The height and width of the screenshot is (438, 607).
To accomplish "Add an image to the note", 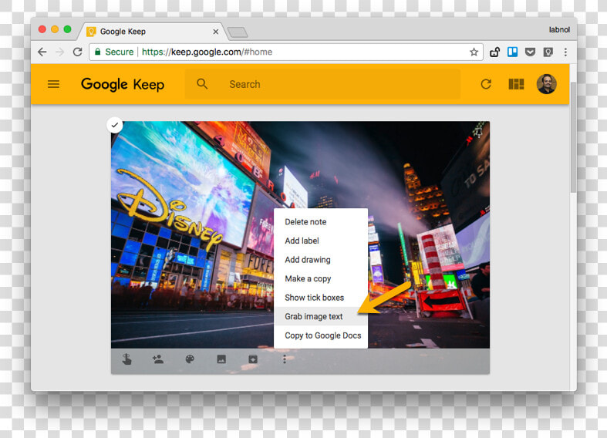I will (221, 359).
